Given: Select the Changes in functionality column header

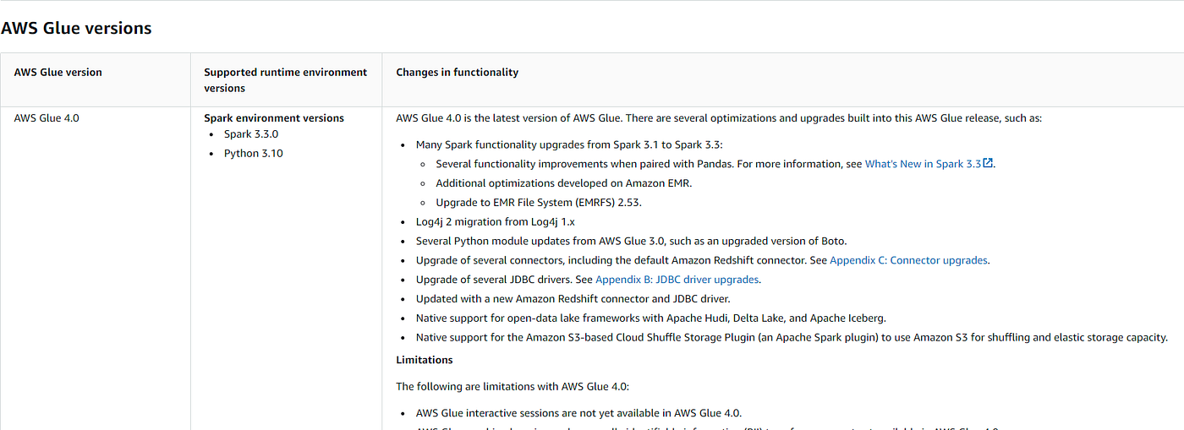Looking at the screenshot, I should pyautogui.click(x=458, y=73).
